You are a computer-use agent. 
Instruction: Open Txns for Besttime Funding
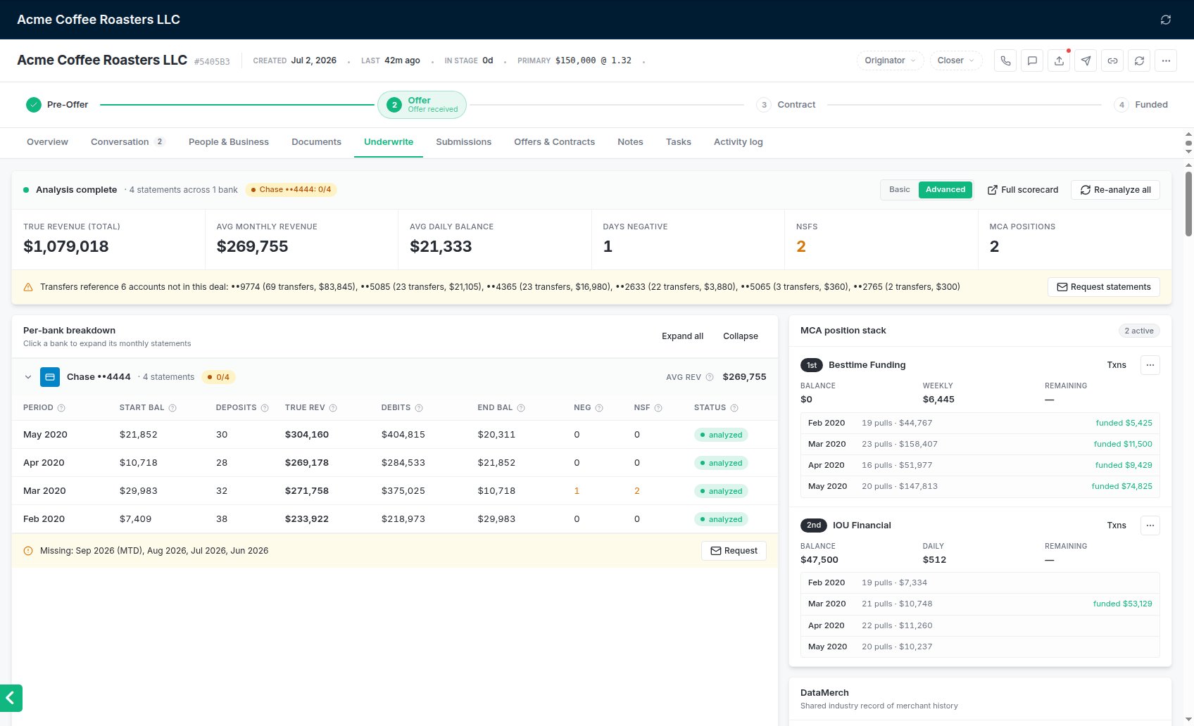(1117, 365)
